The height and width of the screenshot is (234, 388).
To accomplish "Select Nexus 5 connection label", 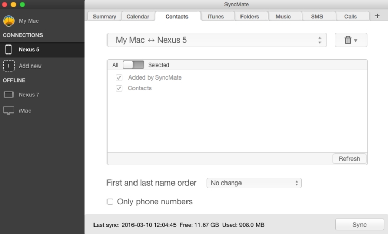I will pos(29,49).
